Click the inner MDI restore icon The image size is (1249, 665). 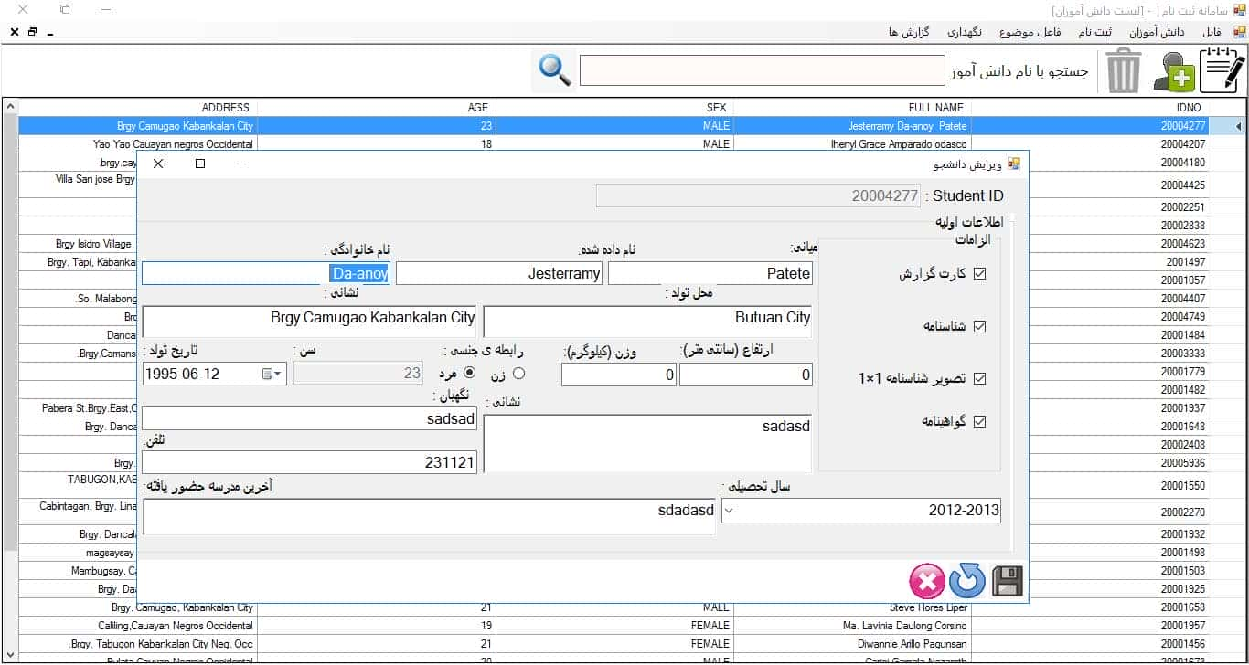point(32,32)
